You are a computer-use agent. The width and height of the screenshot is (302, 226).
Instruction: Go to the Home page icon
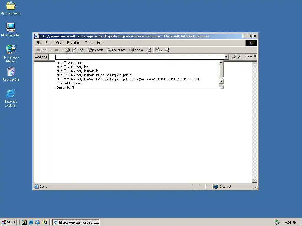tap(81, 50)
